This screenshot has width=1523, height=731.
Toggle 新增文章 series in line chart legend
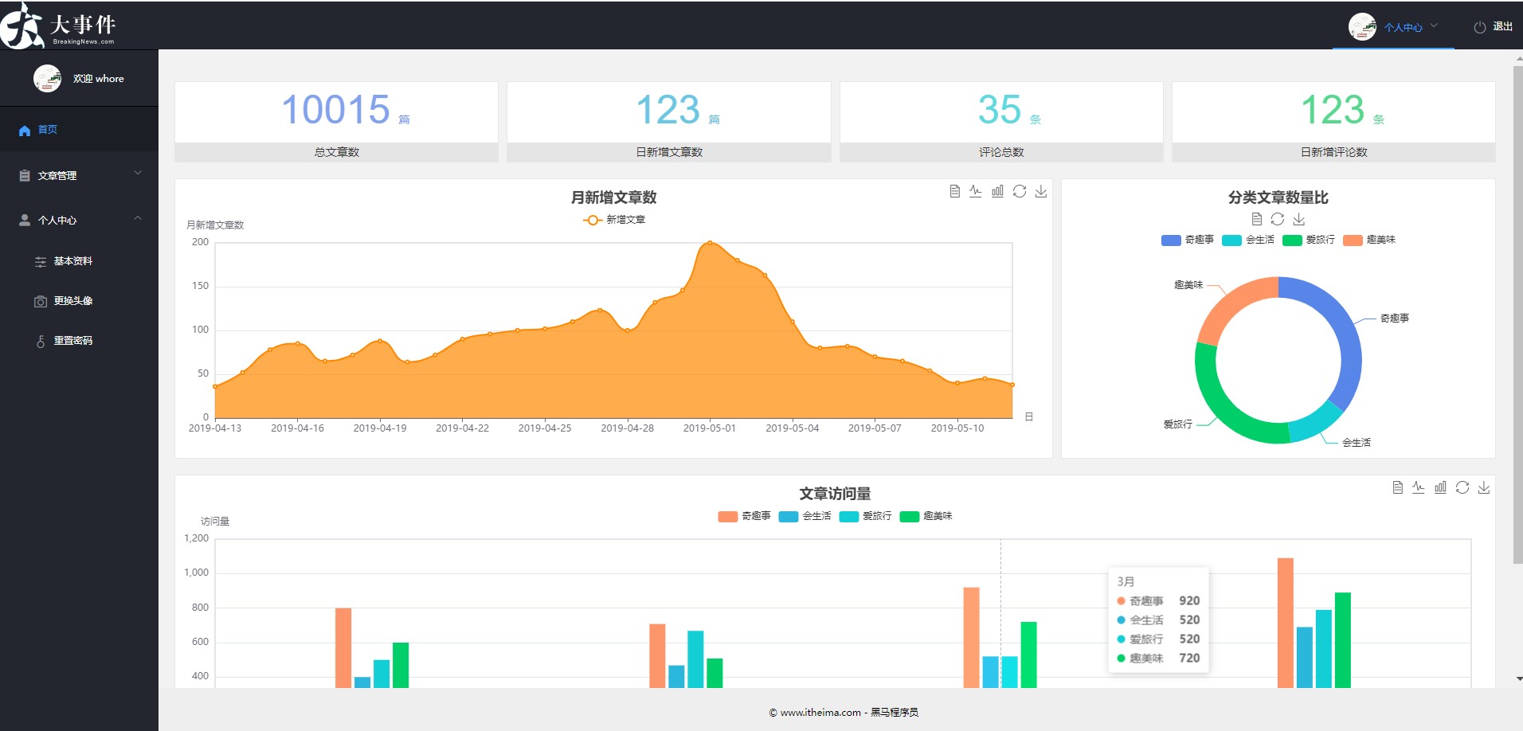614,220
